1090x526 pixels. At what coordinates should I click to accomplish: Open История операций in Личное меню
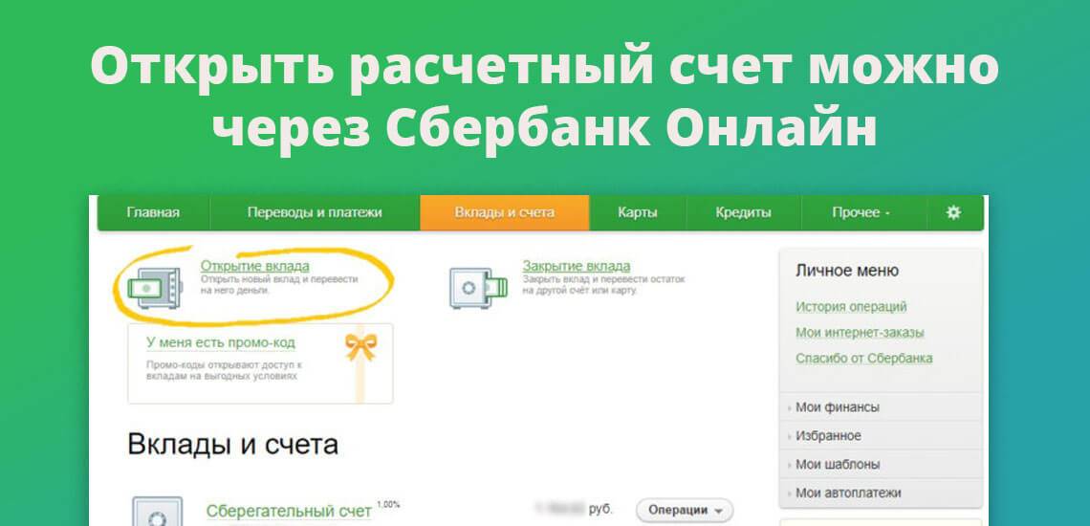pyautogui.click(x=851, y=307)
